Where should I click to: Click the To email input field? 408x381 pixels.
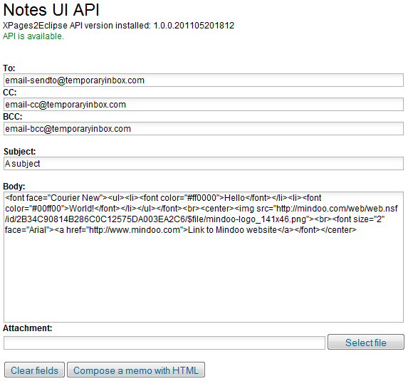(x=204, y=80)
